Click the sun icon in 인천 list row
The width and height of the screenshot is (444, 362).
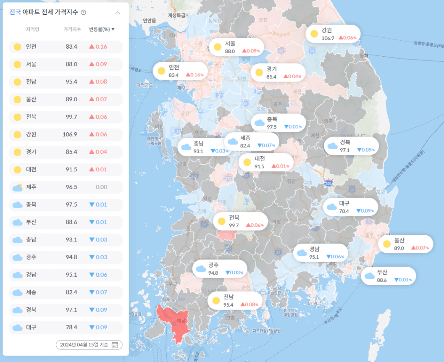click(18, 47)
